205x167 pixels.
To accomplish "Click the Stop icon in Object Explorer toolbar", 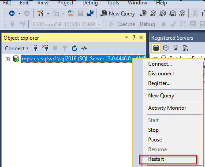I will coord(55,48).
